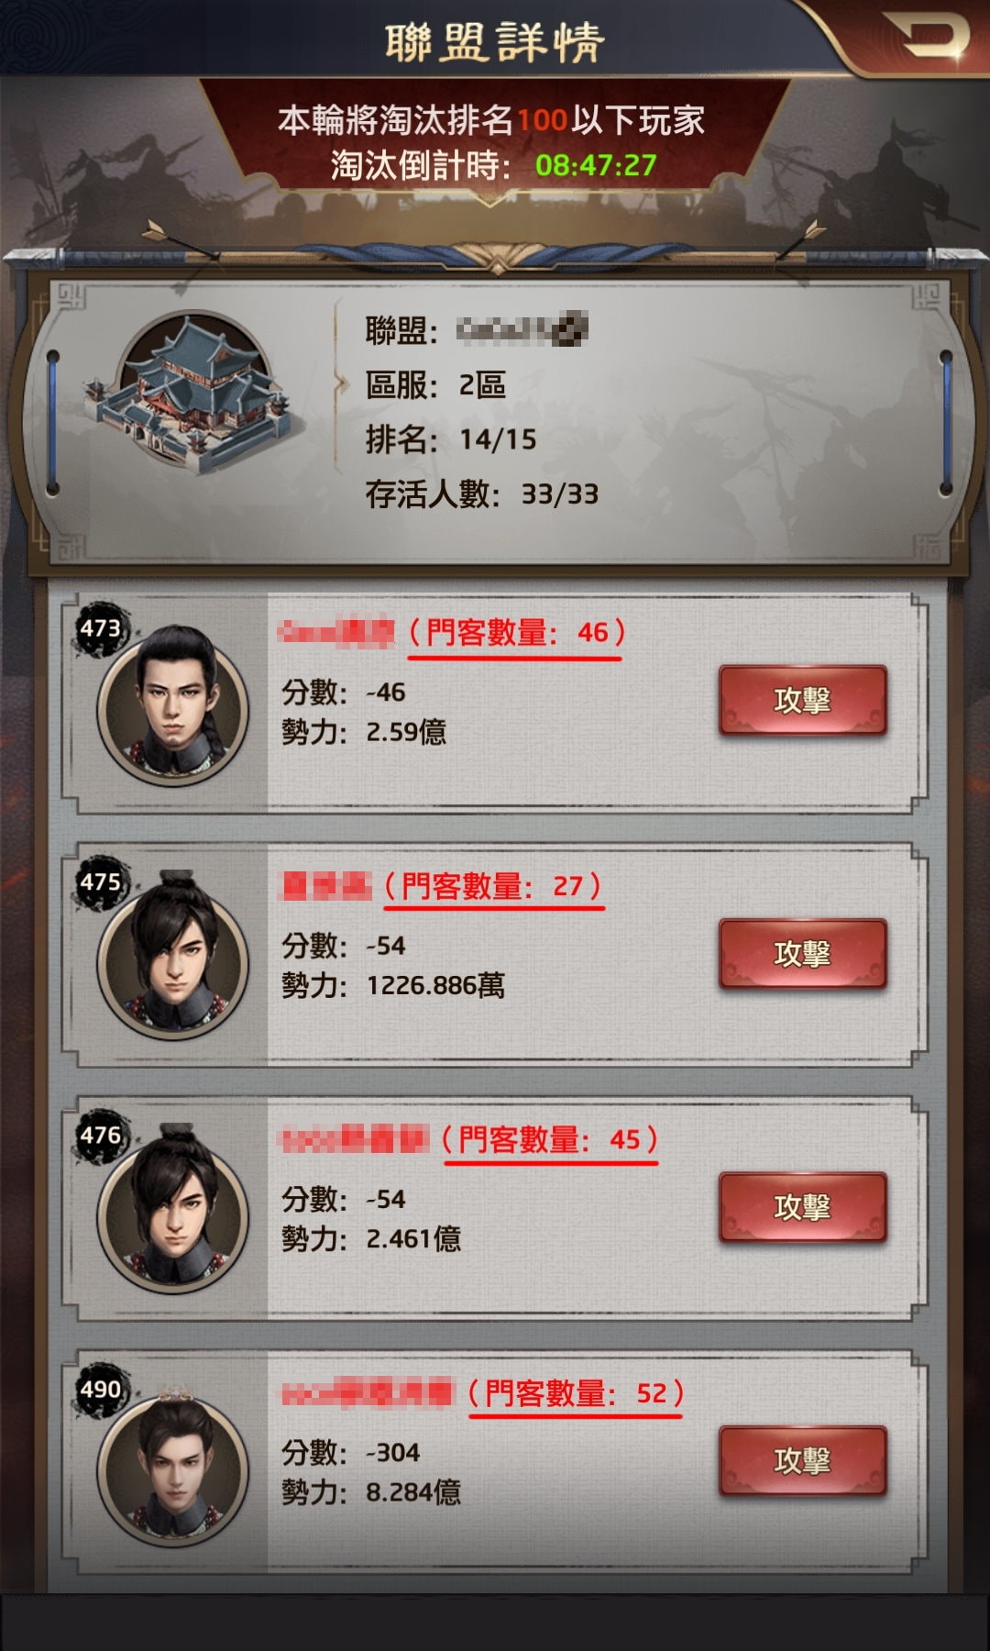Tap the 聯盟詳情 title header
This screenshot has height=1651, width=990.
coord(495,42)
